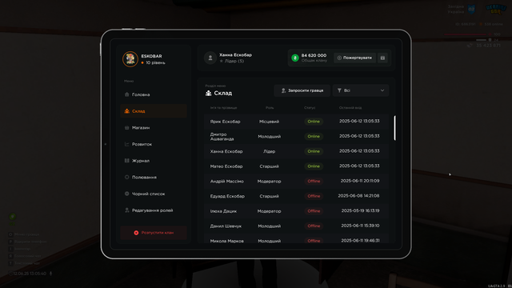This screenshot has height=288, width=512.
Task: Go to the Магазин section
Action: [154, 128]
